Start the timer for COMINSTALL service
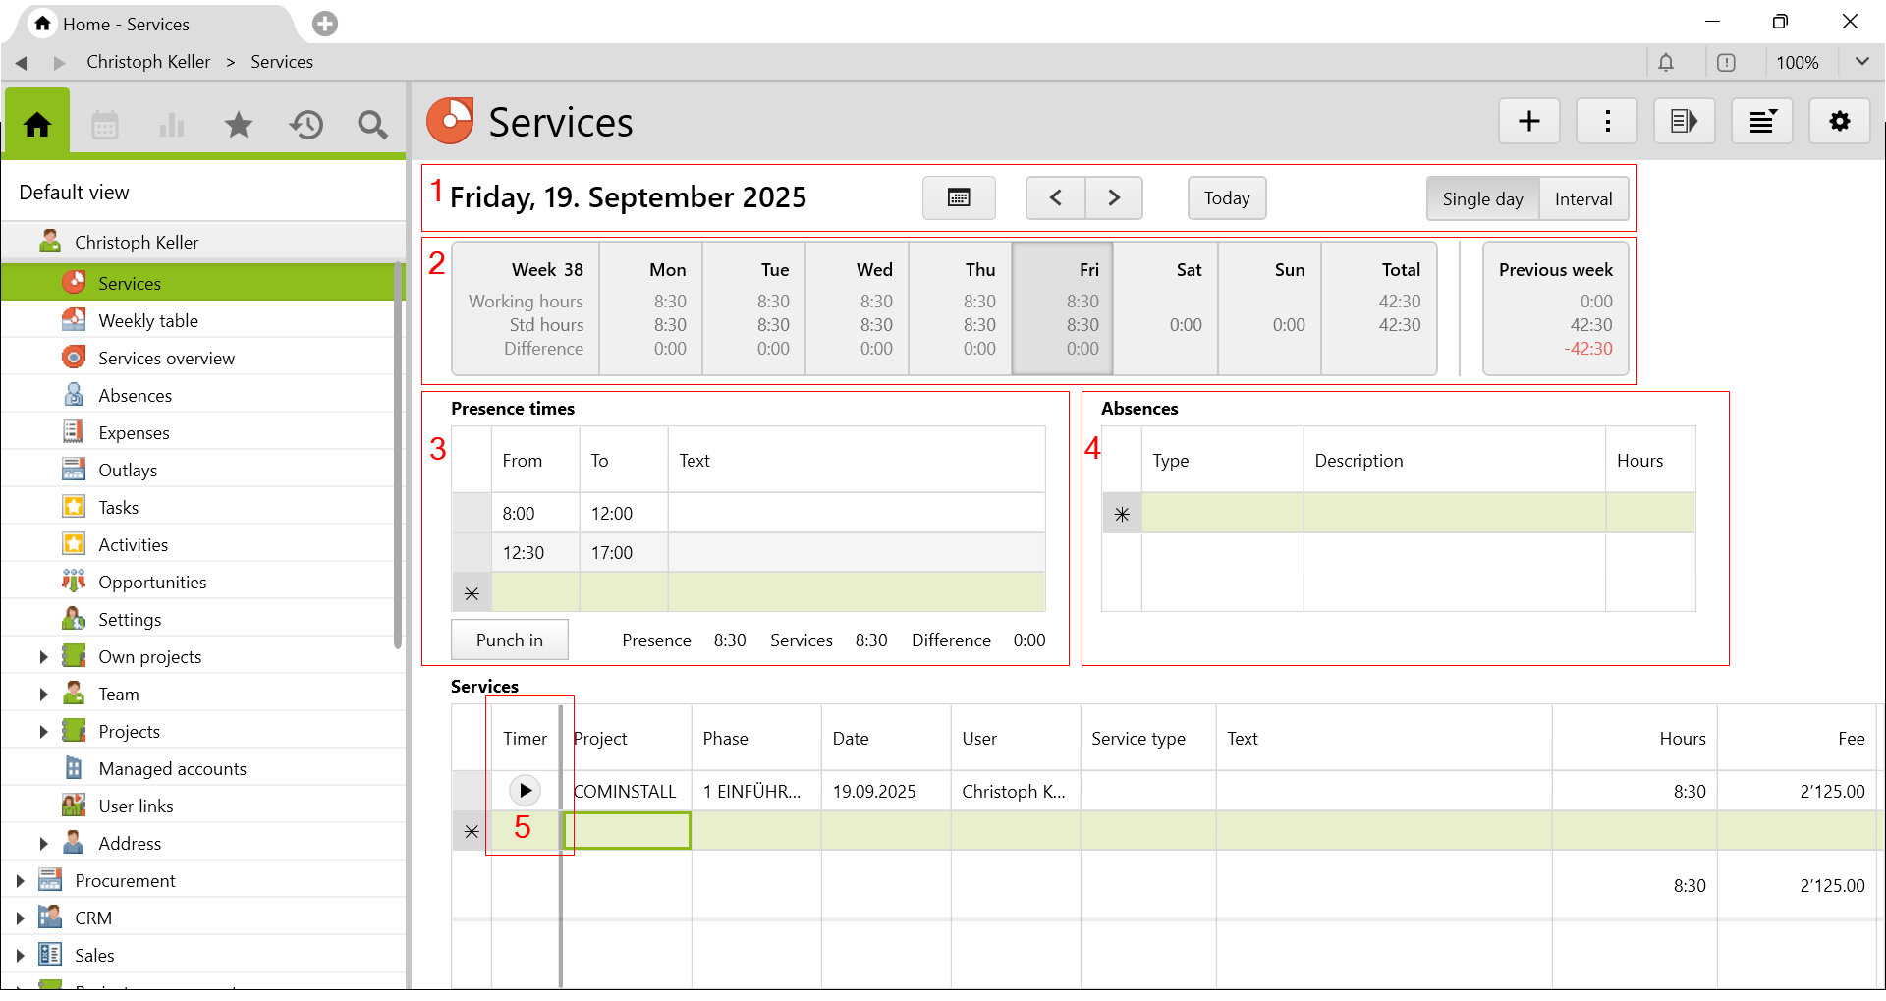Screen dimensions: 1886x1001 pos(526,791)
